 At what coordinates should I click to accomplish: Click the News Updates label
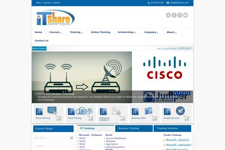click(x=39, y=48)
